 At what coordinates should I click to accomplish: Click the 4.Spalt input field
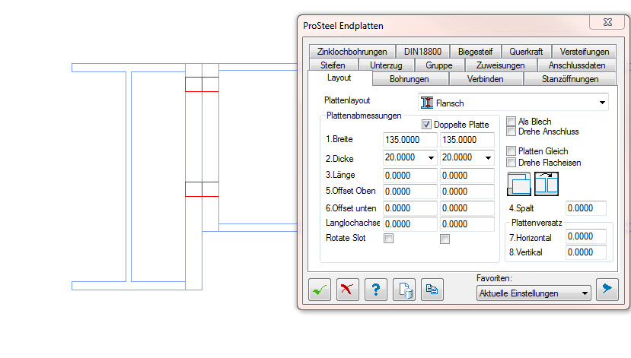[585, 208]
